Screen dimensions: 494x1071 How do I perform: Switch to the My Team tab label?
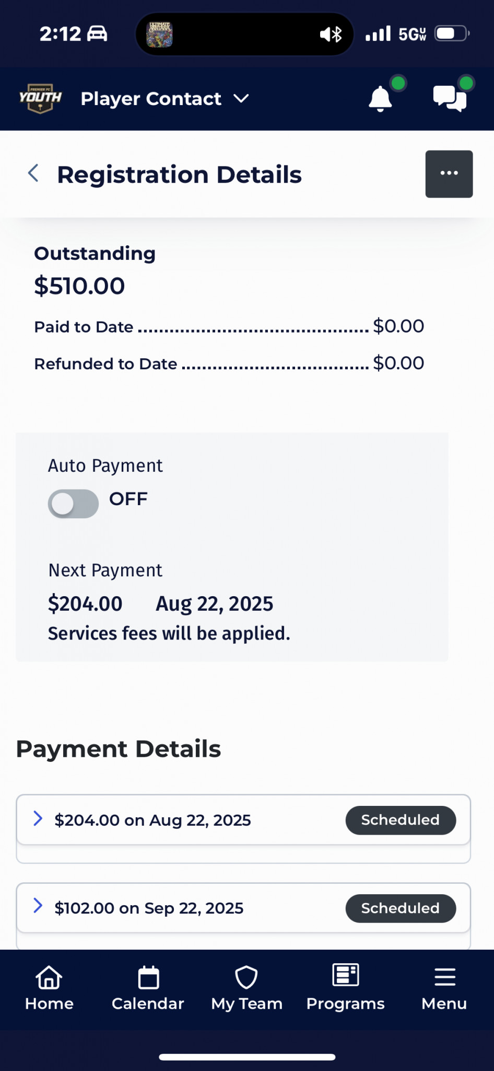point(246,1004)
